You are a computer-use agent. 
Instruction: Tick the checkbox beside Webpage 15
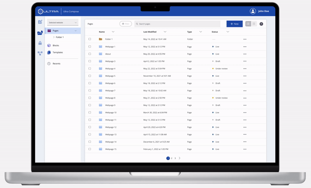[x=90, y=149]
